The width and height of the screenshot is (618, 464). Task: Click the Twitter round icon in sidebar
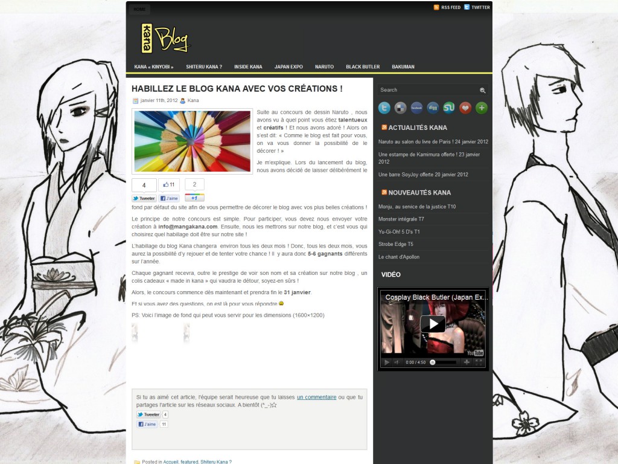pos(384,108)
